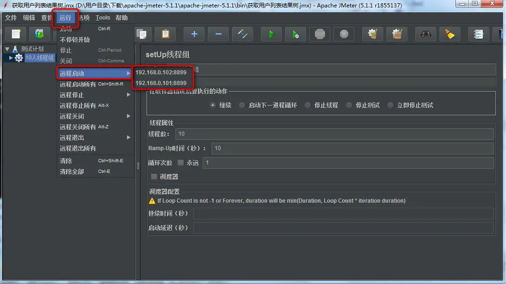Screen dimensions: 506x284
Task: Choose 远程关闭所有 menu item
Action: click(x=95, y=127)
